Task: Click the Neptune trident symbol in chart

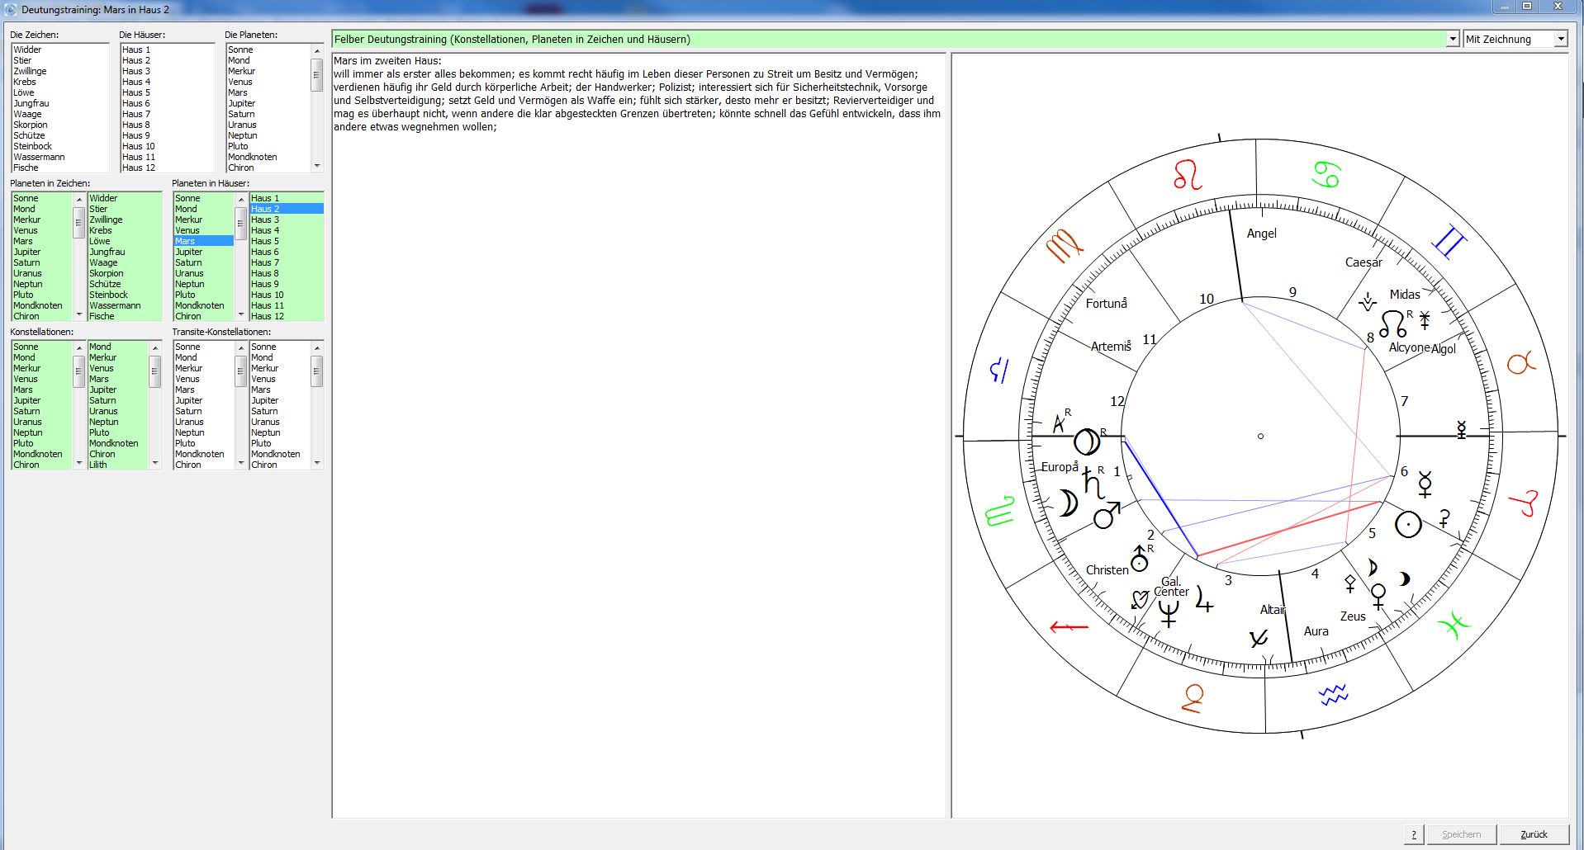Action: (1168, 613)
